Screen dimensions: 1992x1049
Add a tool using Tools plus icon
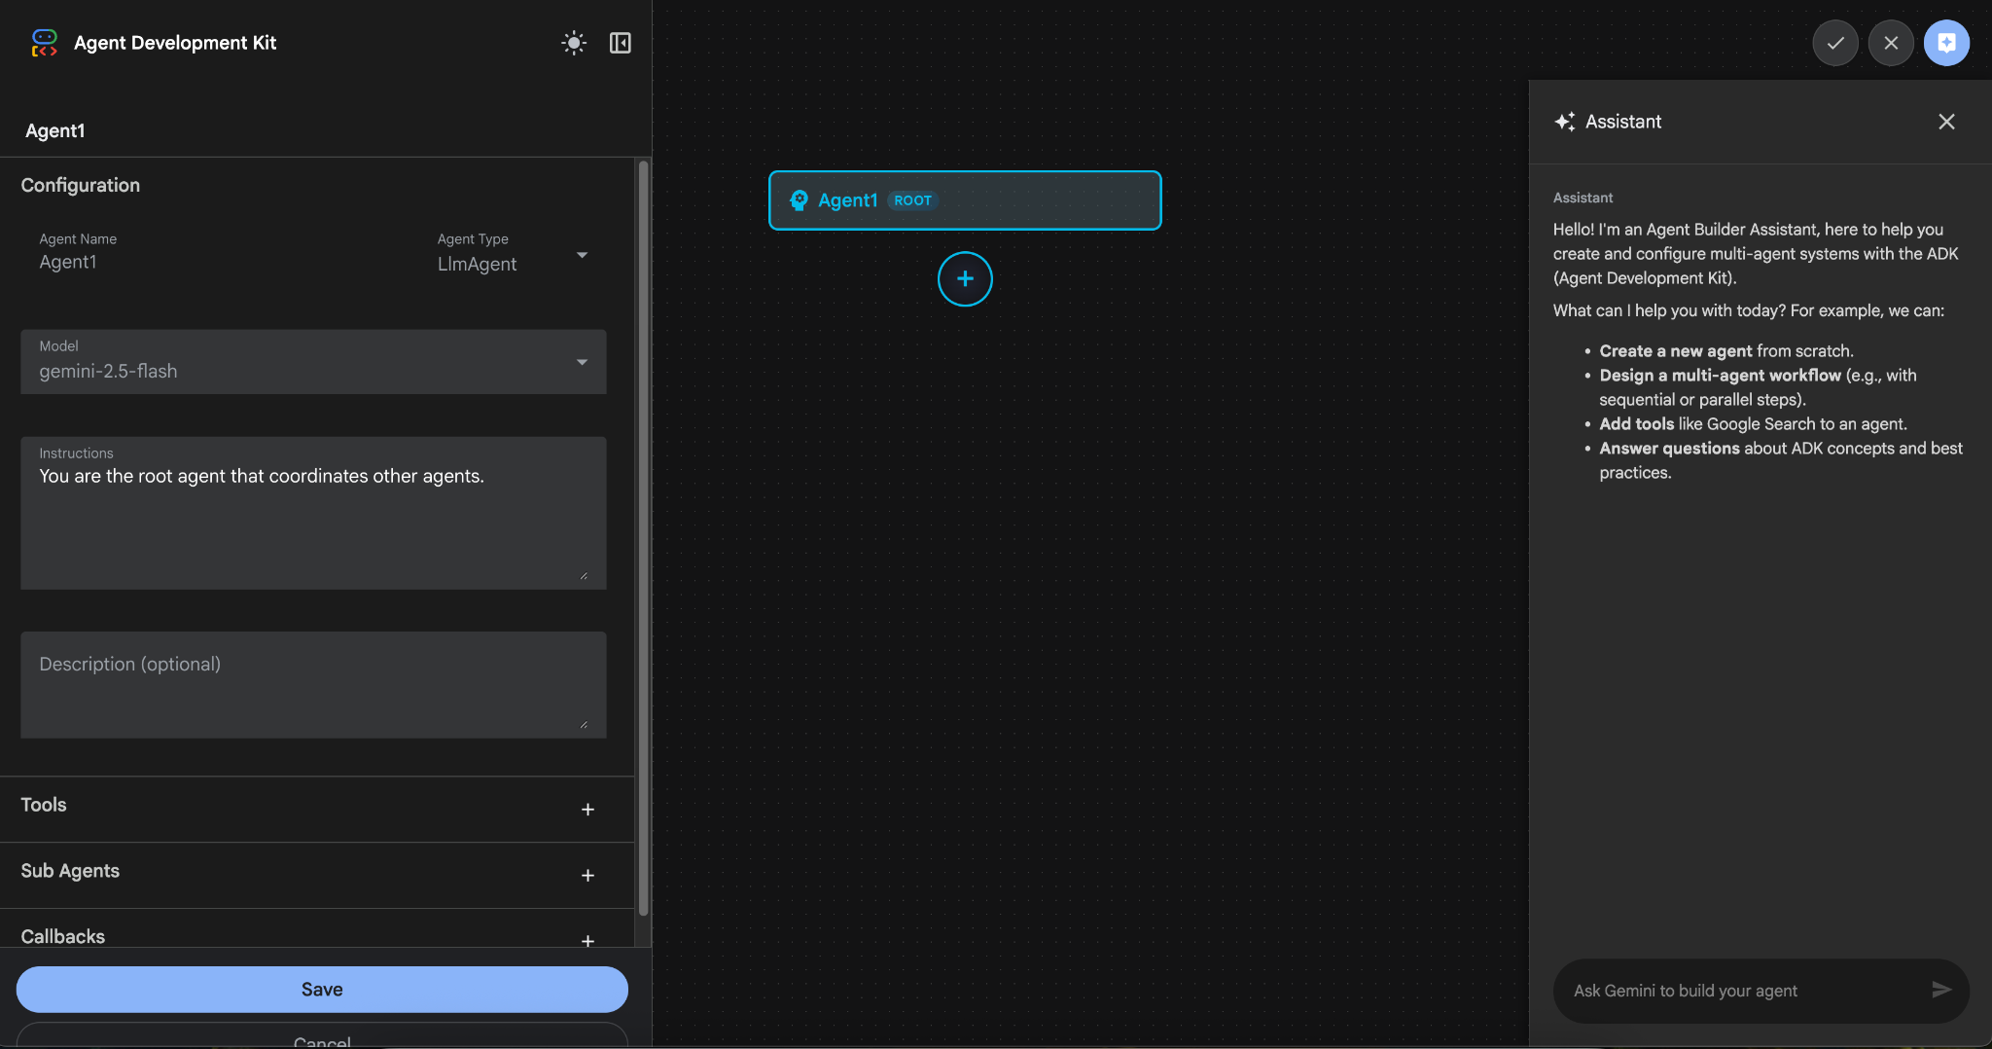(587, 810)
